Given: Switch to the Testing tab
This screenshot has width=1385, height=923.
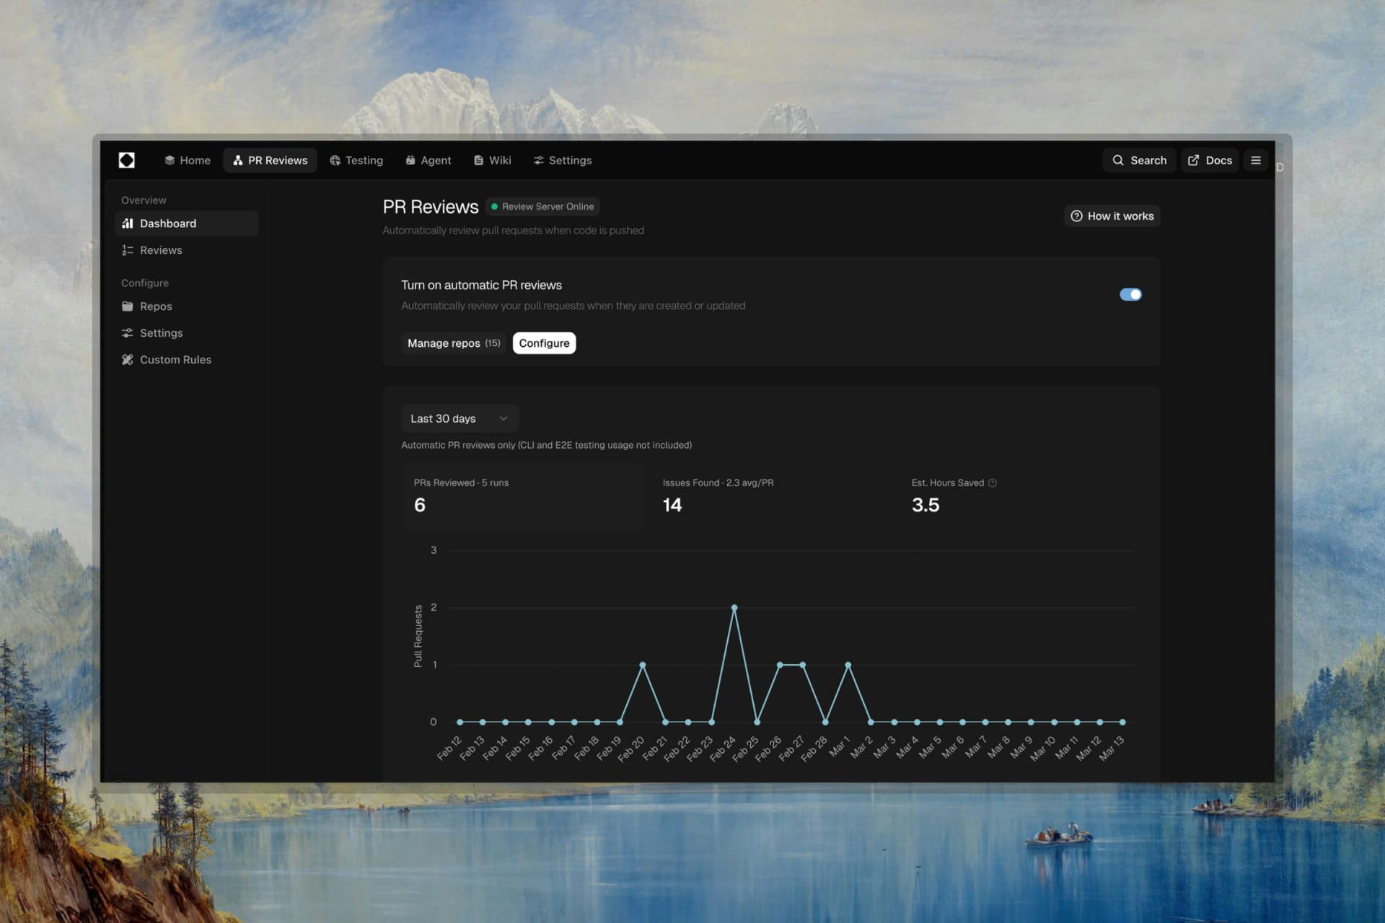Looking at the screenshot, I should 356,160.
